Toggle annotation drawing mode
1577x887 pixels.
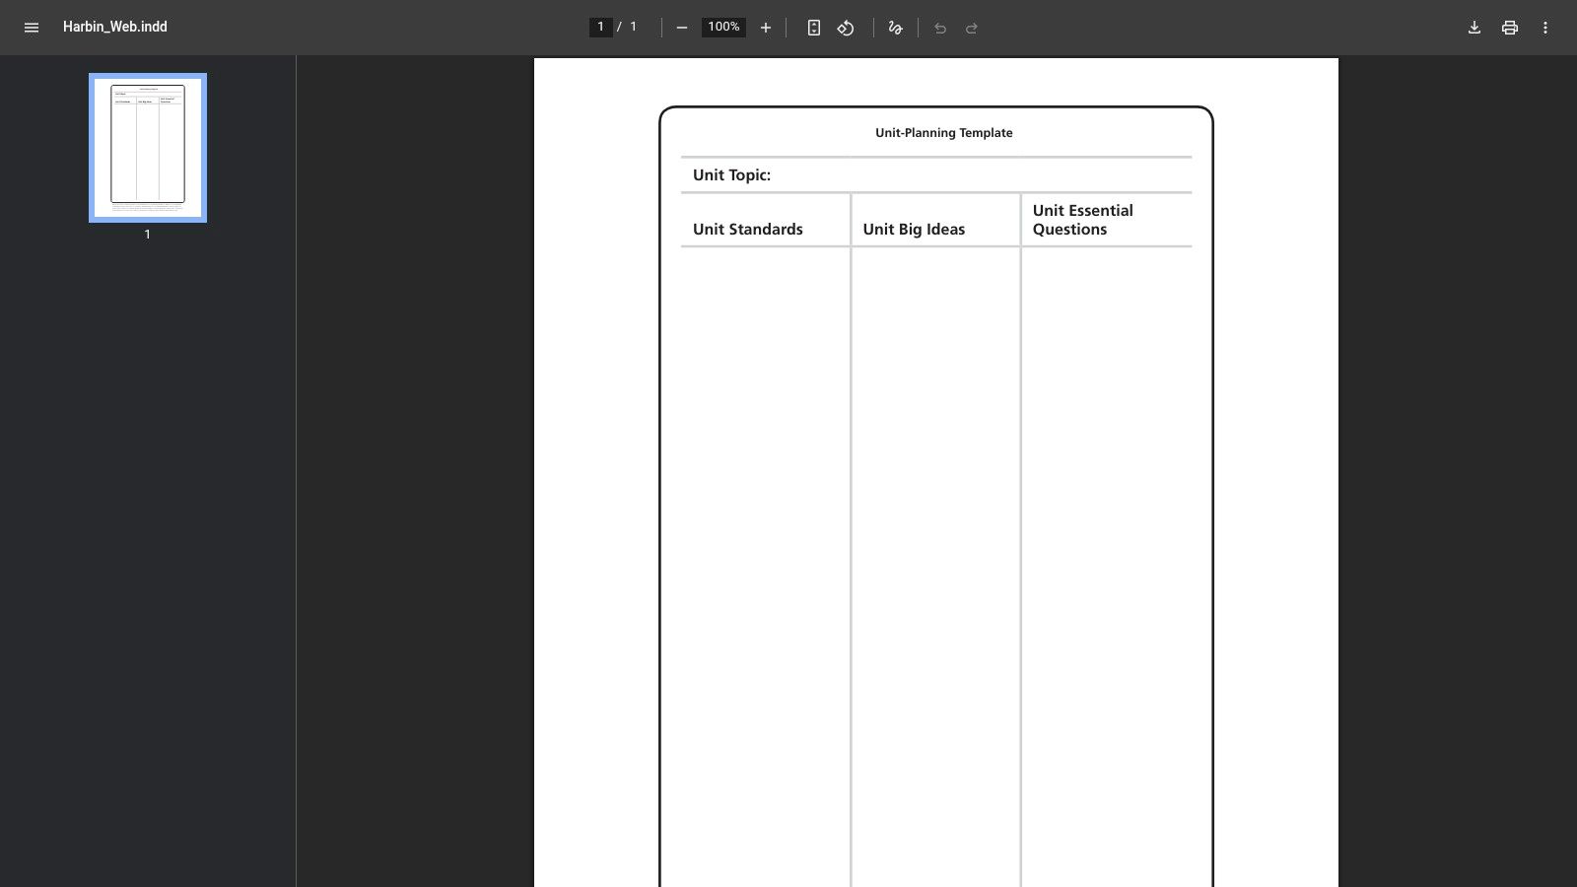[x=895, y=28]
